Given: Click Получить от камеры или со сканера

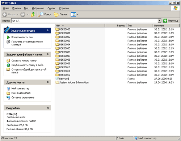Looking at the screenshot, I should pyautogui.click(x=27, y=43).
